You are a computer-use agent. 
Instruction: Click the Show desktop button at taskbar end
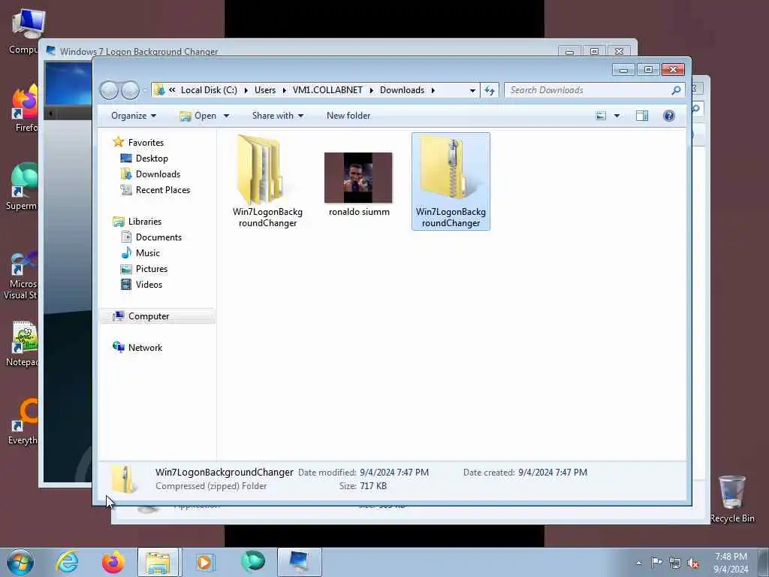click(x=765, y=562)
